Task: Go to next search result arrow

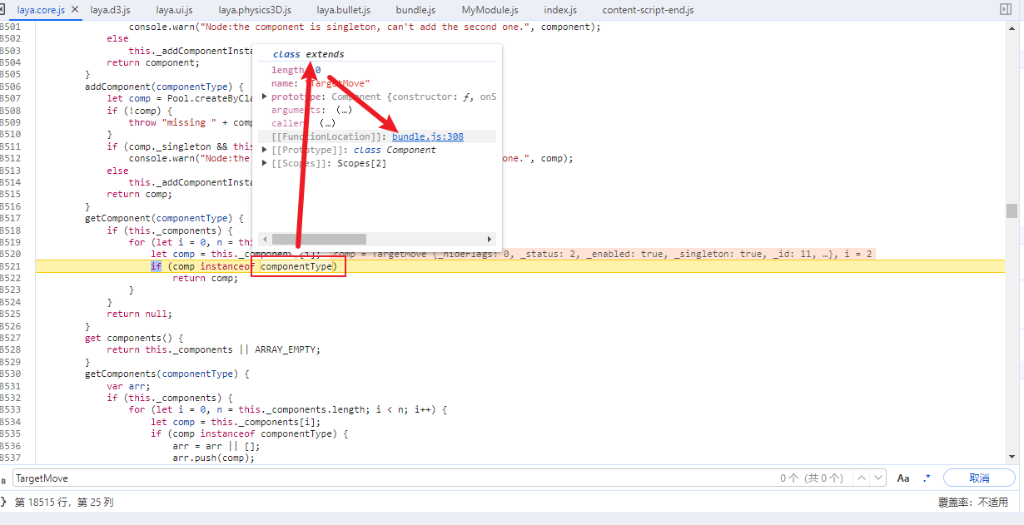Action: tap(880, 478)
